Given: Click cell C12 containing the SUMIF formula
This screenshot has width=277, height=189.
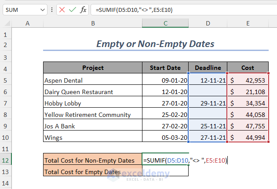Looking at the screenshot, I should pyautogui.click(x=165, y=160).
